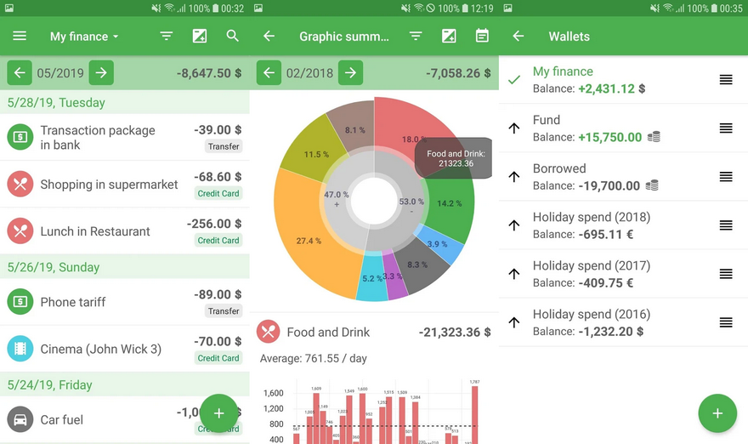This screenshot has height=444, width=748.
Task: Tap the drag handle for Fund wallet
Action: (725, 128)
